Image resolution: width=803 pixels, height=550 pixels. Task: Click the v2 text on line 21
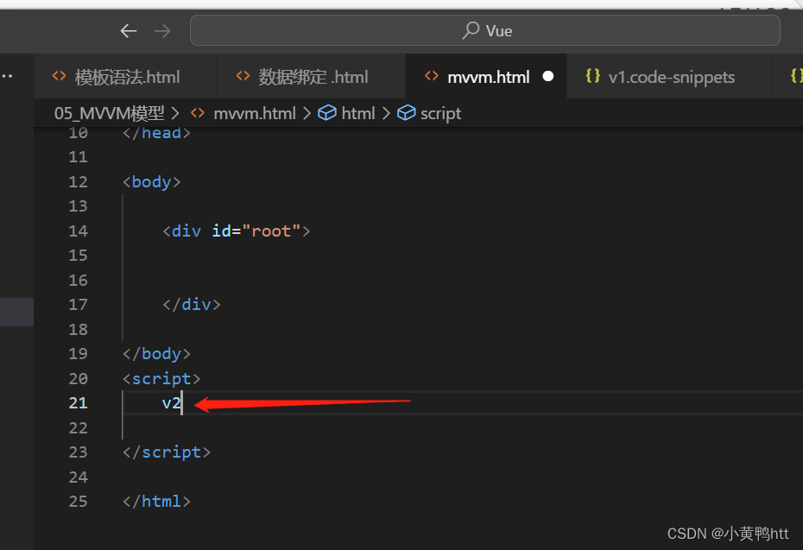(172, 403)
